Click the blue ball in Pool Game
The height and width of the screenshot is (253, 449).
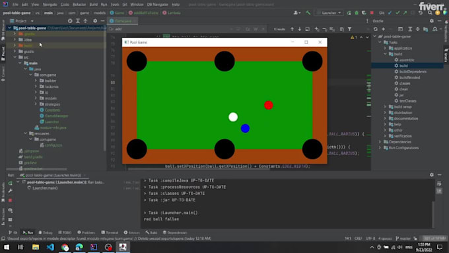coord(245,128)
